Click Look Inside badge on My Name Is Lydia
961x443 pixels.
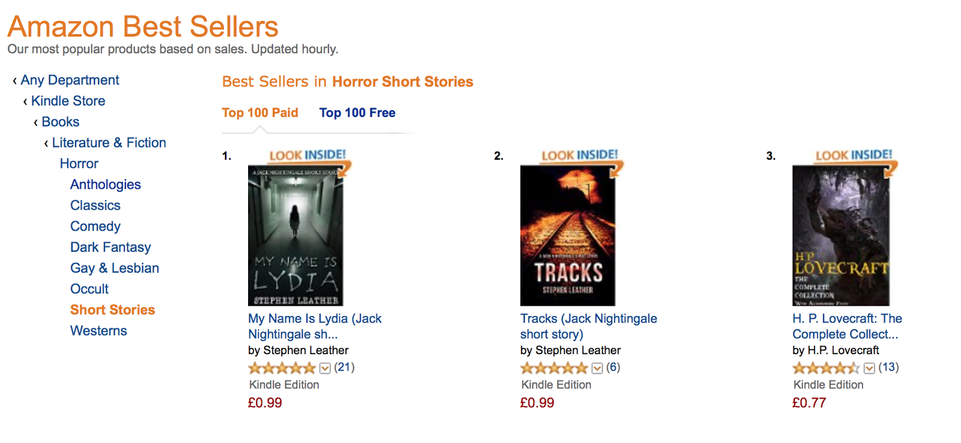pos(307,155)
